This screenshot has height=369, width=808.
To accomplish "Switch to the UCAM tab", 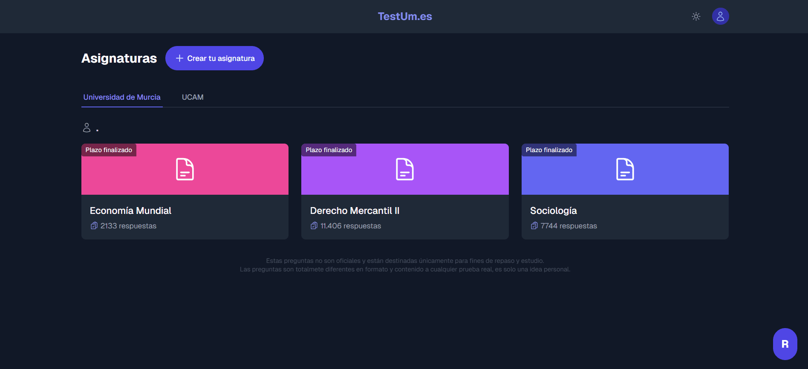I will pyautogui.click(x=193, y=97).
